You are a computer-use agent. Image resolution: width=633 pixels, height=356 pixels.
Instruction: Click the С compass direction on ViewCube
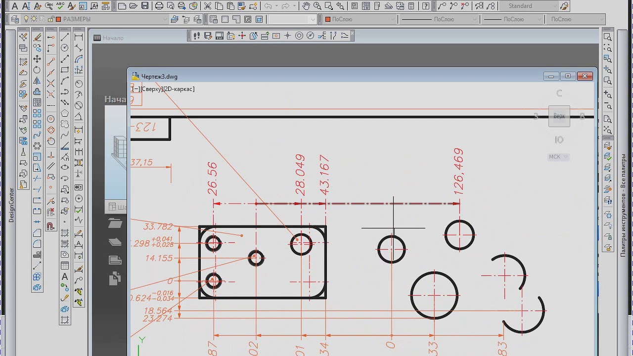(559, 93)
